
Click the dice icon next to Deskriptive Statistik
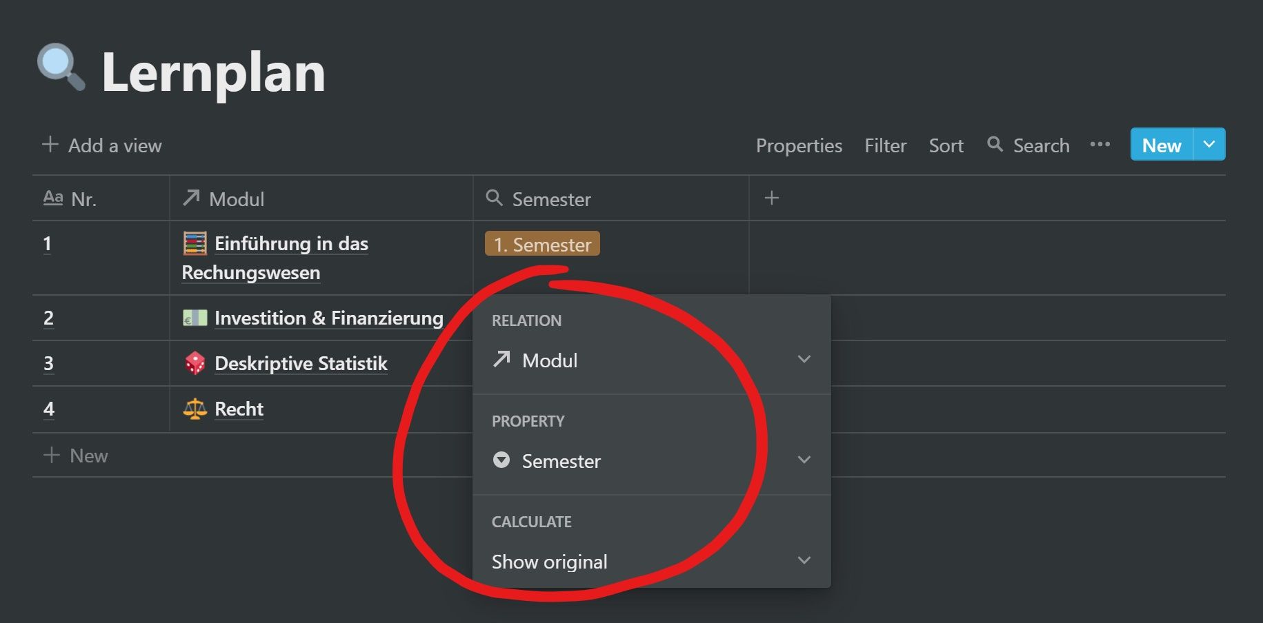[x=195, y=363]
